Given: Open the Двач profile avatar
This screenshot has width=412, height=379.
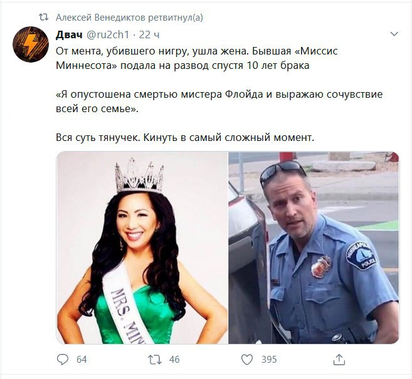Looking at the screenshot, I should [x=31, y=44].
